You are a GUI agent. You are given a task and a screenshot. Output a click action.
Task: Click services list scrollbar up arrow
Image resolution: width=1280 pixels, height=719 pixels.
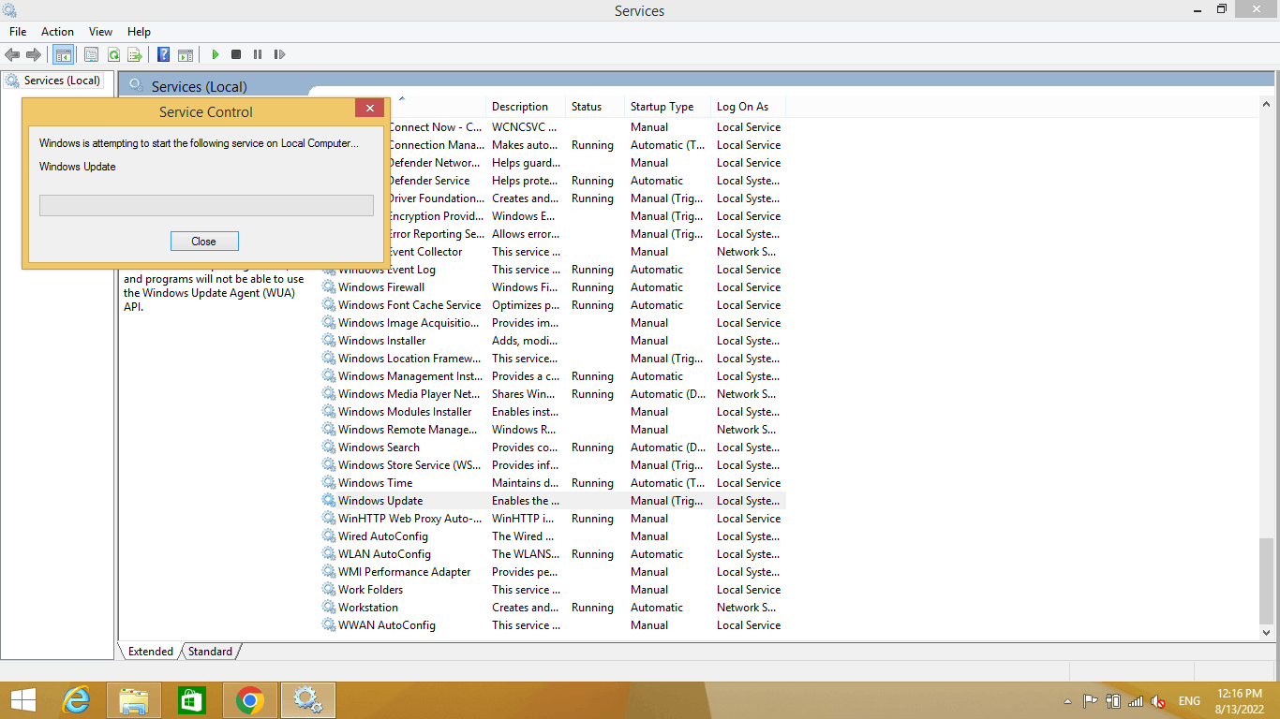(1267, 105)
